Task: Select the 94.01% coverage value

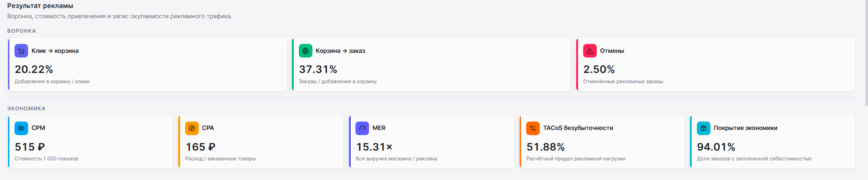Action: (716, 147)
